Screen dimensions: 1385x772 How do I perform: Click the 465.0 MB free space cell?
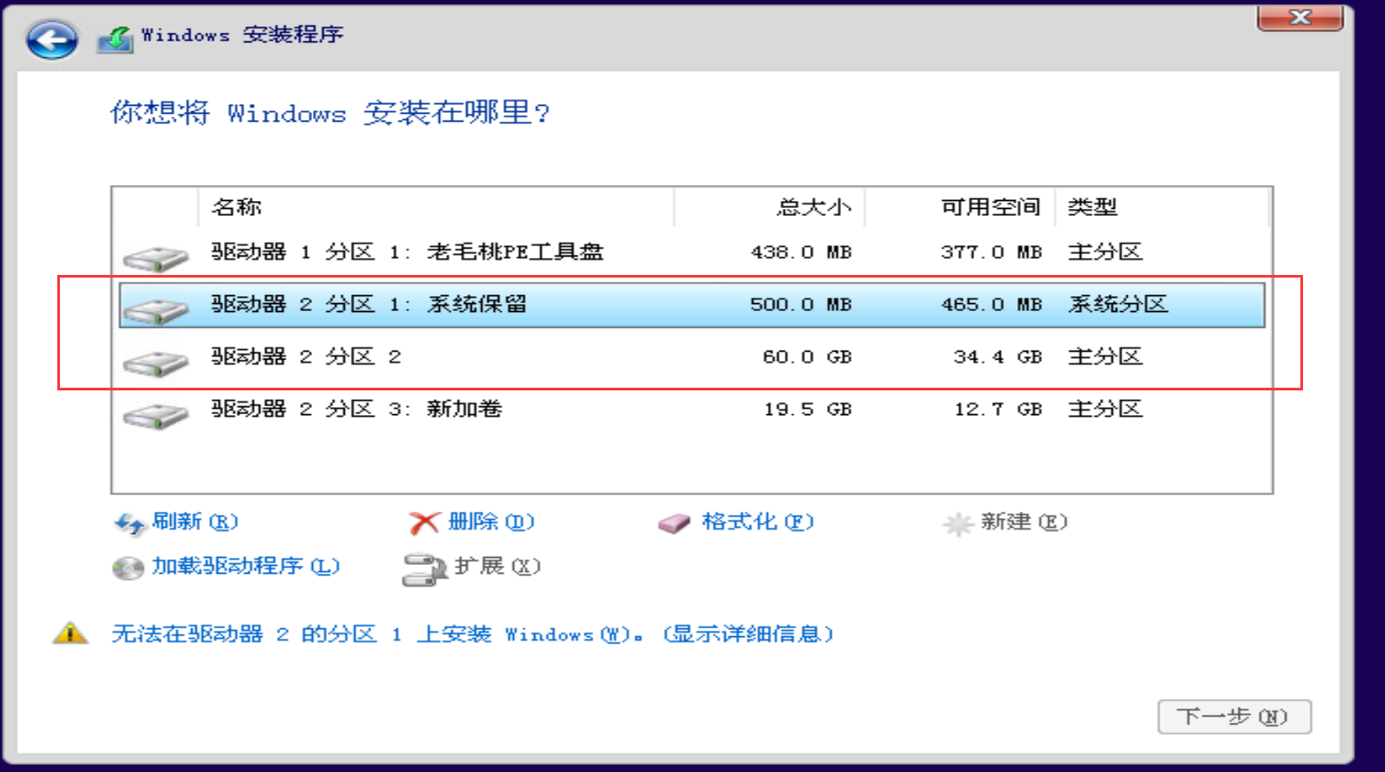click(991, 305)
